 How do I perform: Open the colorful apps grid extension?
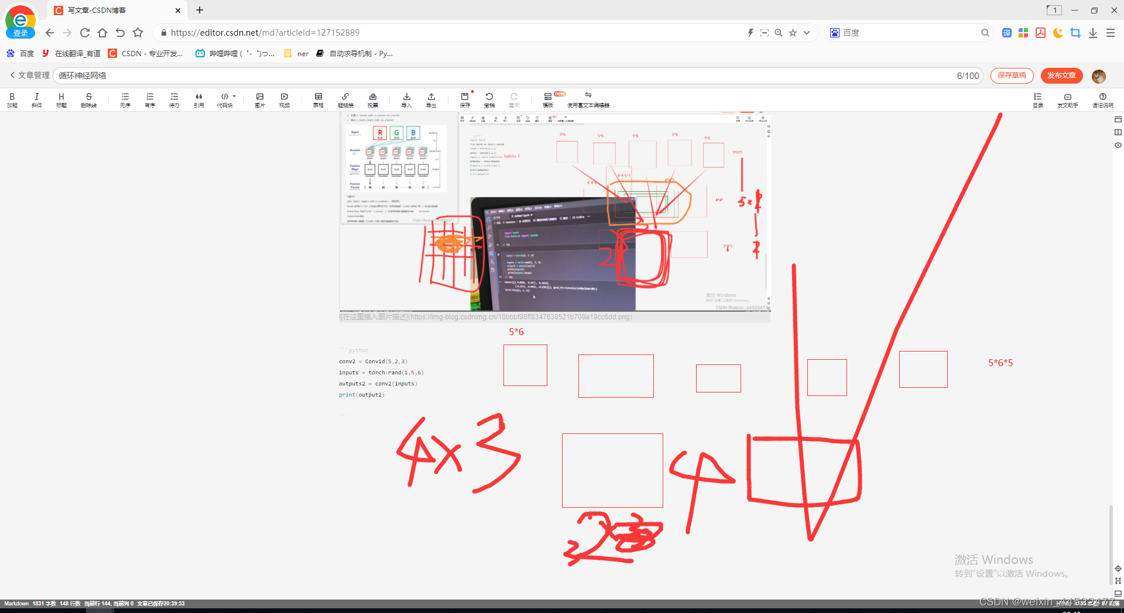point(1023,33)
